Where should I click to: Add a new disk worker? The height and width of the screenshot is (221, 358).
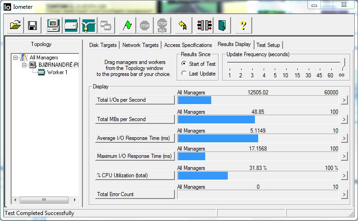[71, 25]
